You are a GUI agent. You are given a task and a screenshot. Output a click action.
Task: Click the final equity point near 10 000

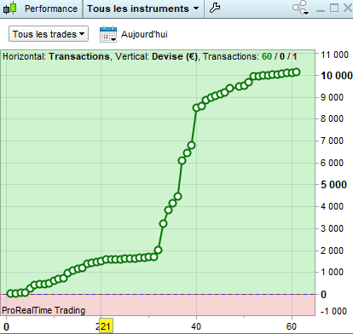coord(296,72)
